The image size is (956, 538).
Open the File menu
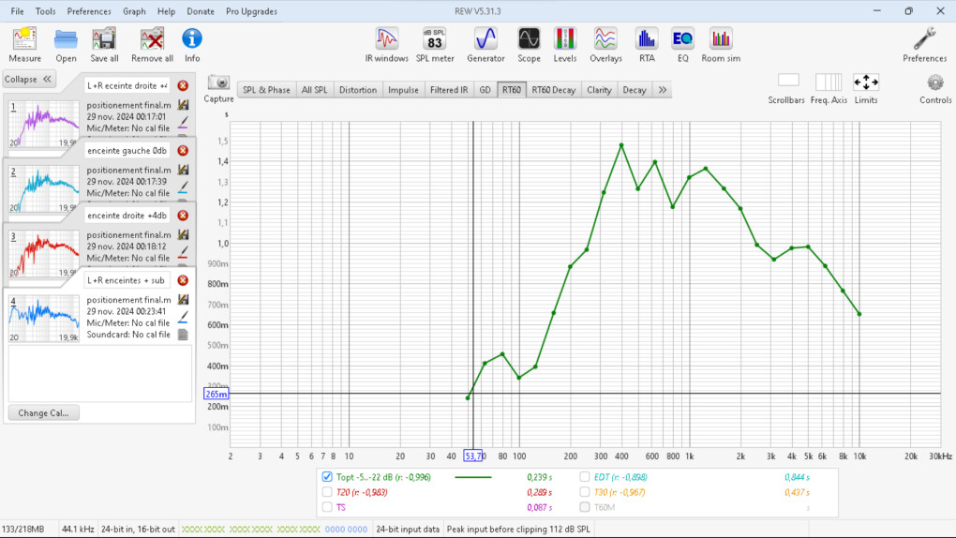[x=17, y=11]
